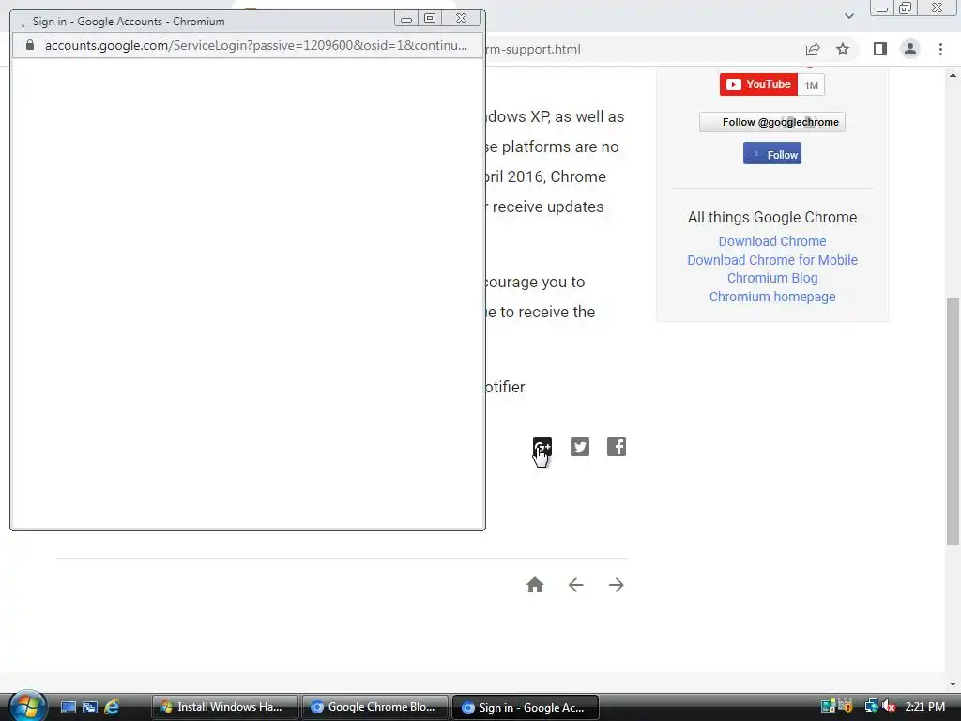This screenshot has width=961, height=721.
Task: Click the 1M subscriber count badge
Action: (812, 85)
